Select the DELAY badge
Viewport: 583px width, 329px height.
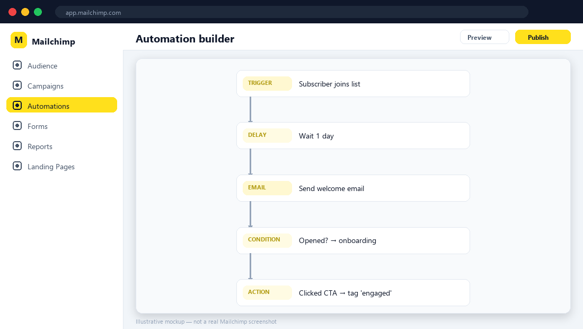pyautogui.click(x=267, y=135)
